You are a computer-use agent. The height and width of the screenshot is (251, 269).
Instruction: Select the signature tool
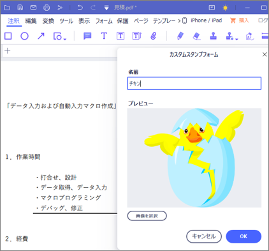coord(250,36)
